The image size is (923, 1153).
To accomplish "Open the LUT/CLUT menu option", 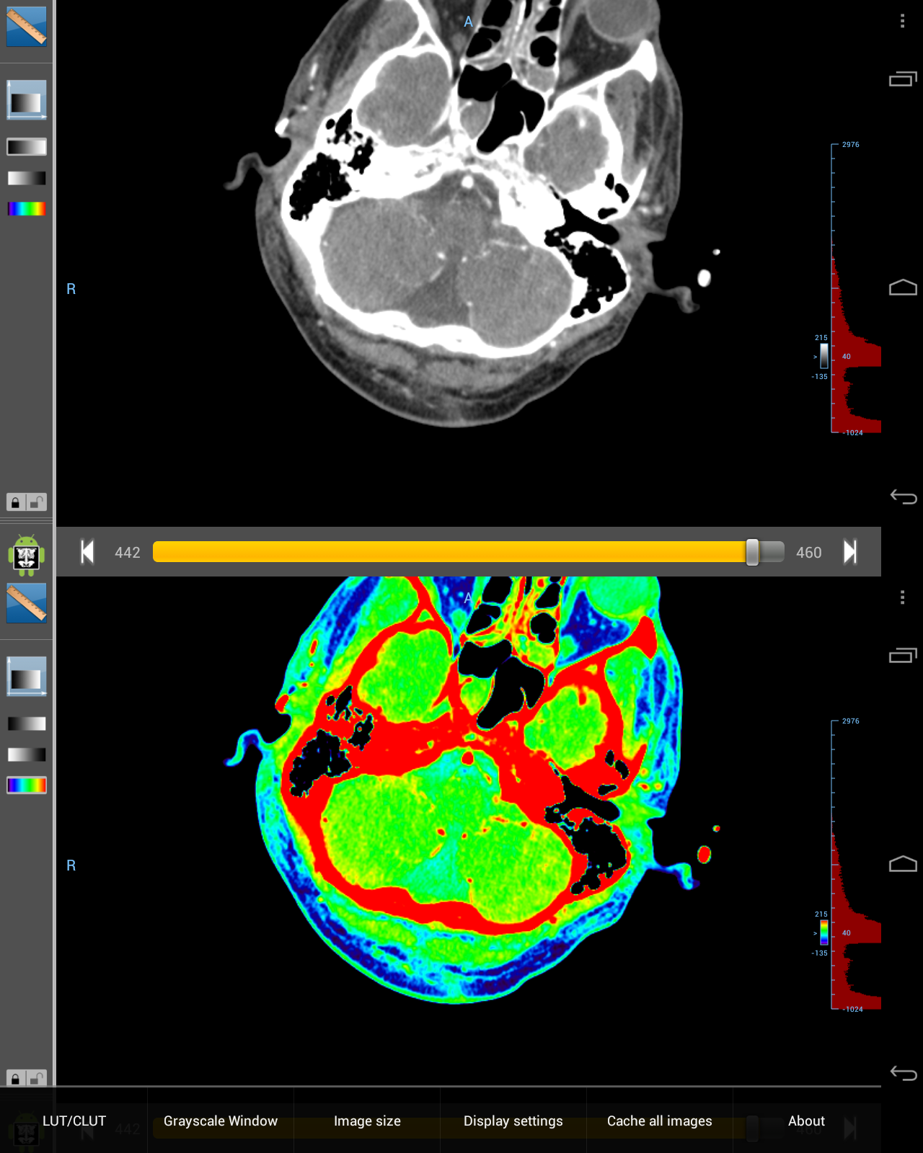I will click(74, 1121).
